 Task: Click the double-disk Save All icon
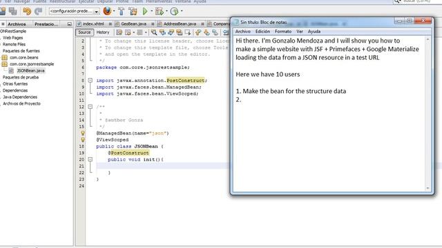tap(12, 11)
